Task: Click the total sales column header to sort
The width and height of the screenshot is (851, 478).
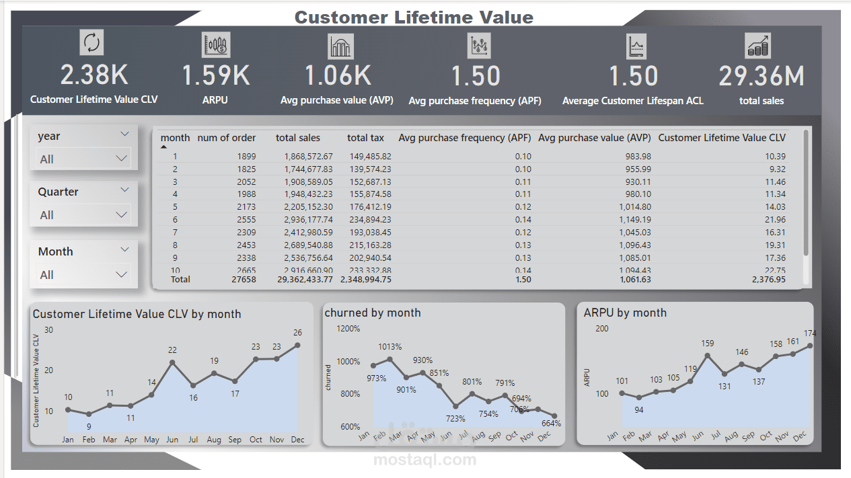Action: click(297, 138)
